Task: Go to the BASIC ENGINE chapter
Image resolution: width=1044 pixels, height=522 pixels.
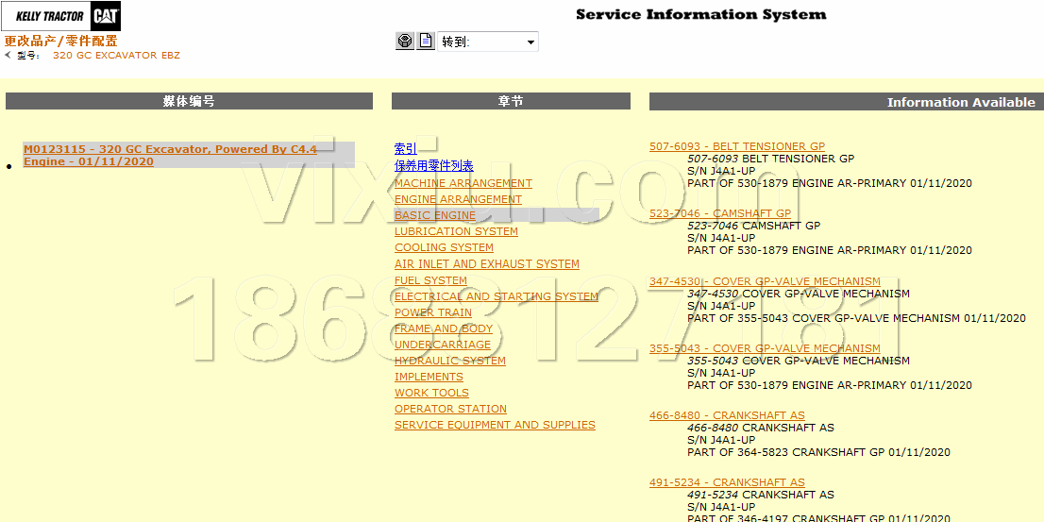Action: pos(434,215)
